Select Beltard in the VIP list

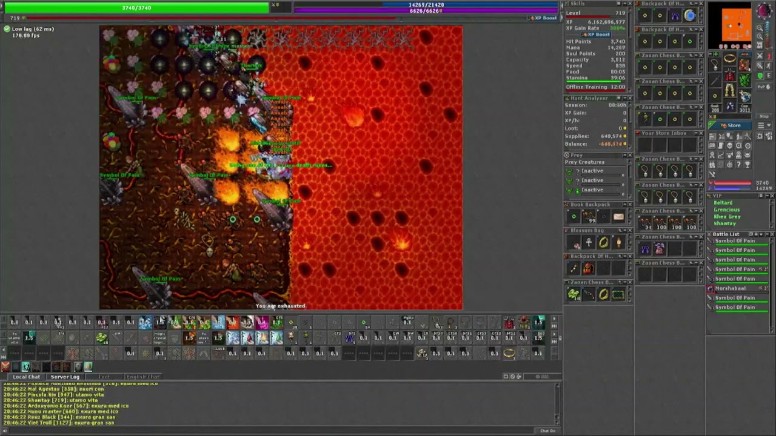(723, 203)
